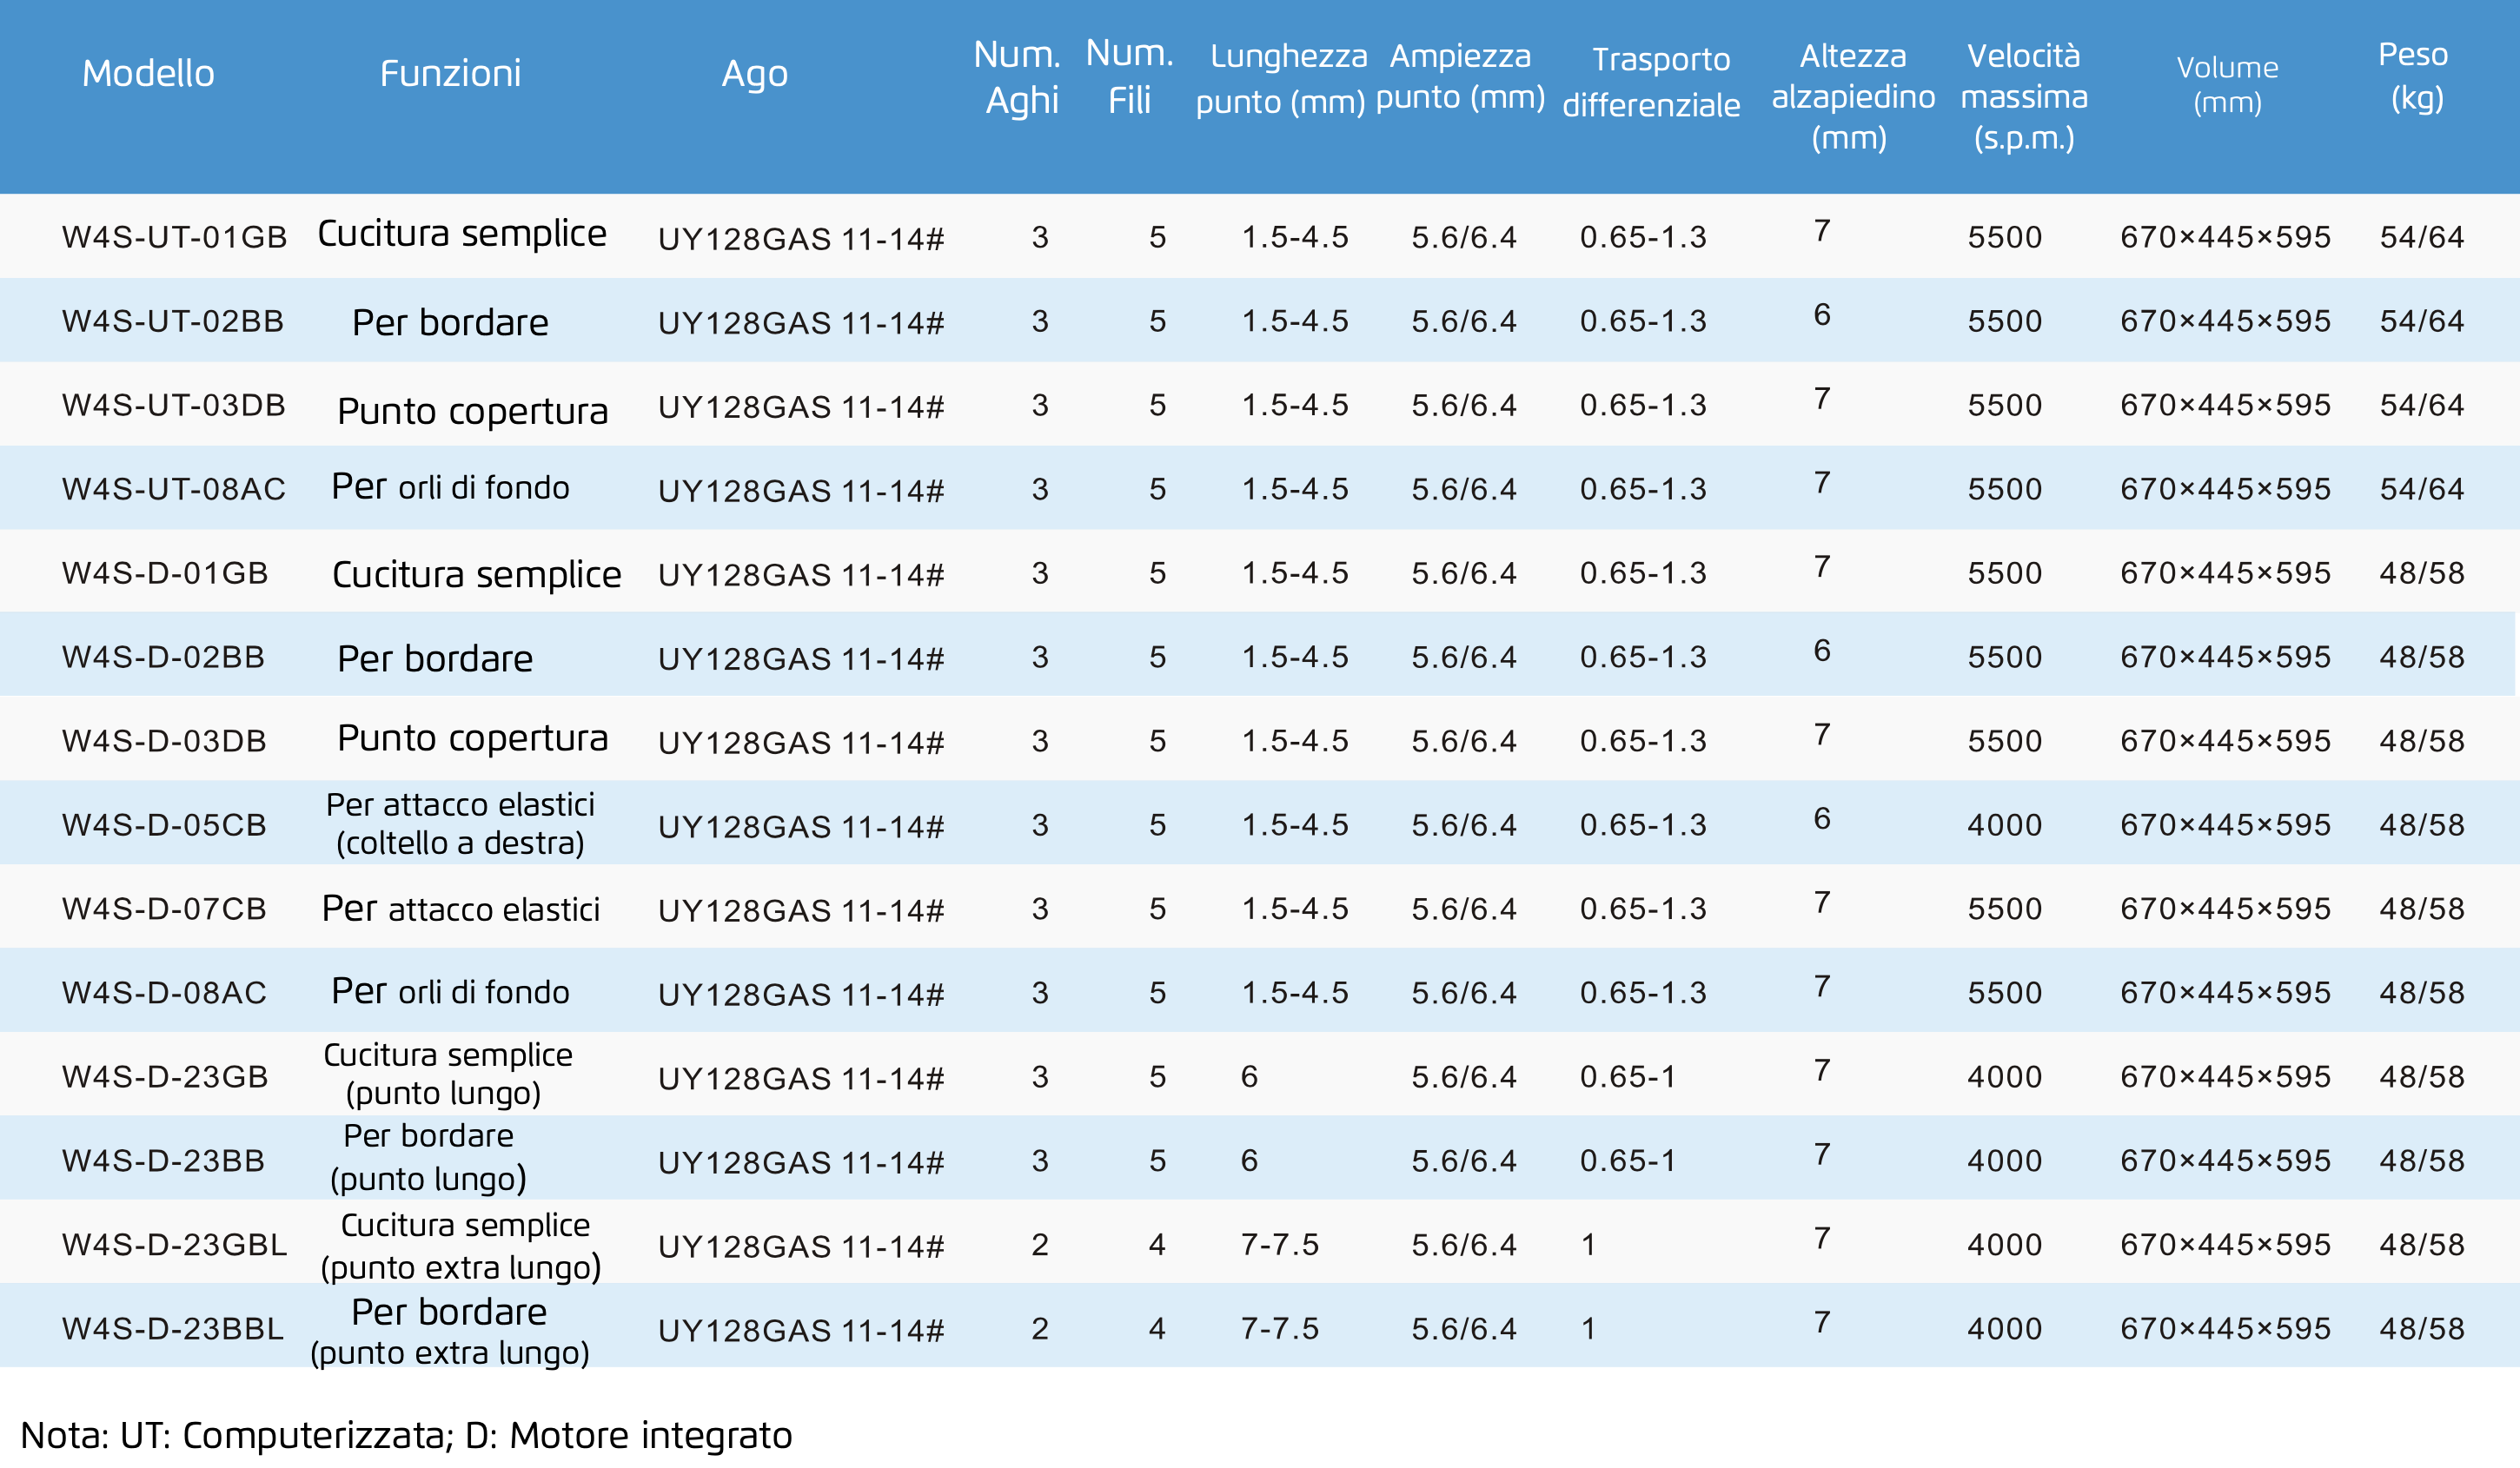Image resolution: width=2520 pixels, height=1468 pixels.
Task: Click the Nota footnote about UT and D
Action: tap(406, 1435)
